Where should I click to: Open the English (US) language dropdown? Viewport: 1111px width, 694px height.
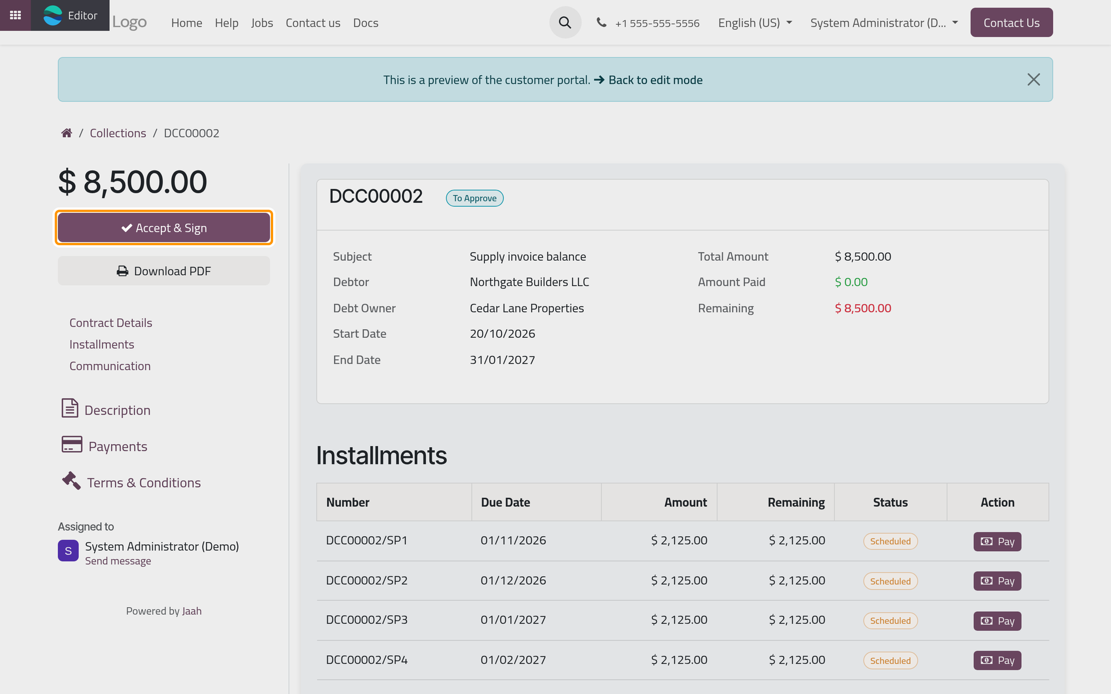(755, 23)
